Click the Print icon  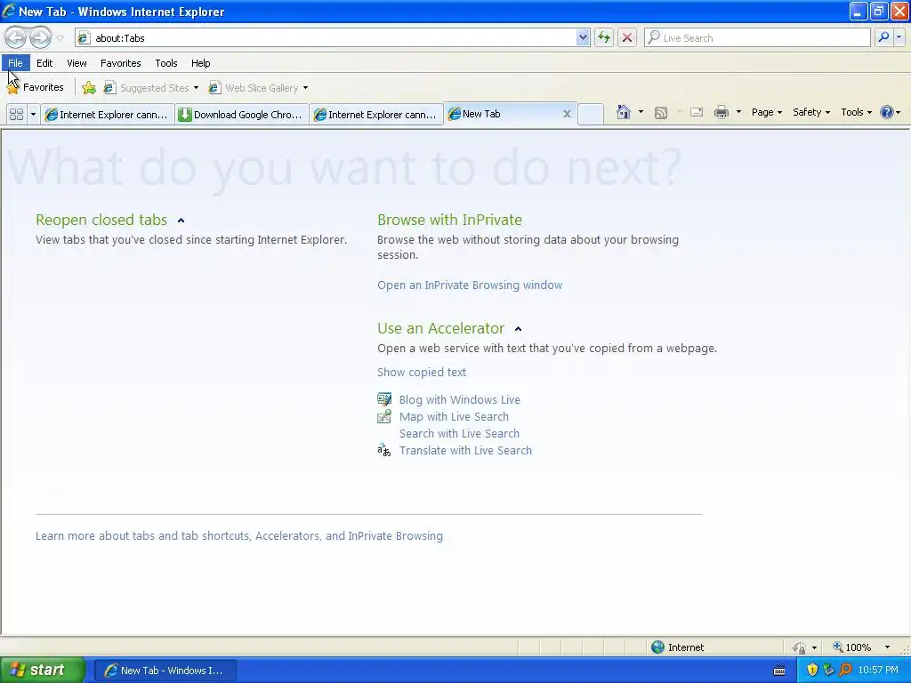tap(721, 112)
